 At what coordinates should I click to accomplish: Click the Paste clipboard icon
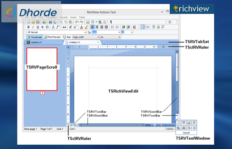[x=71, y=22]
